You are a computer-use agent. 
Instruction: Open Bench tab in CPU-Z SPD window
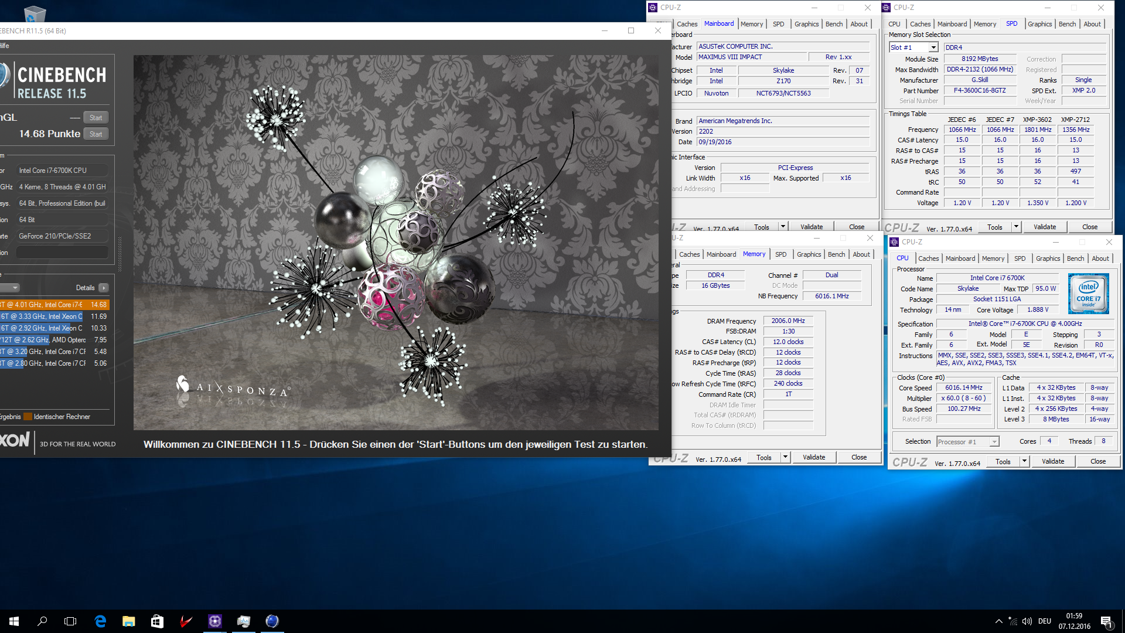point(1067,24)
